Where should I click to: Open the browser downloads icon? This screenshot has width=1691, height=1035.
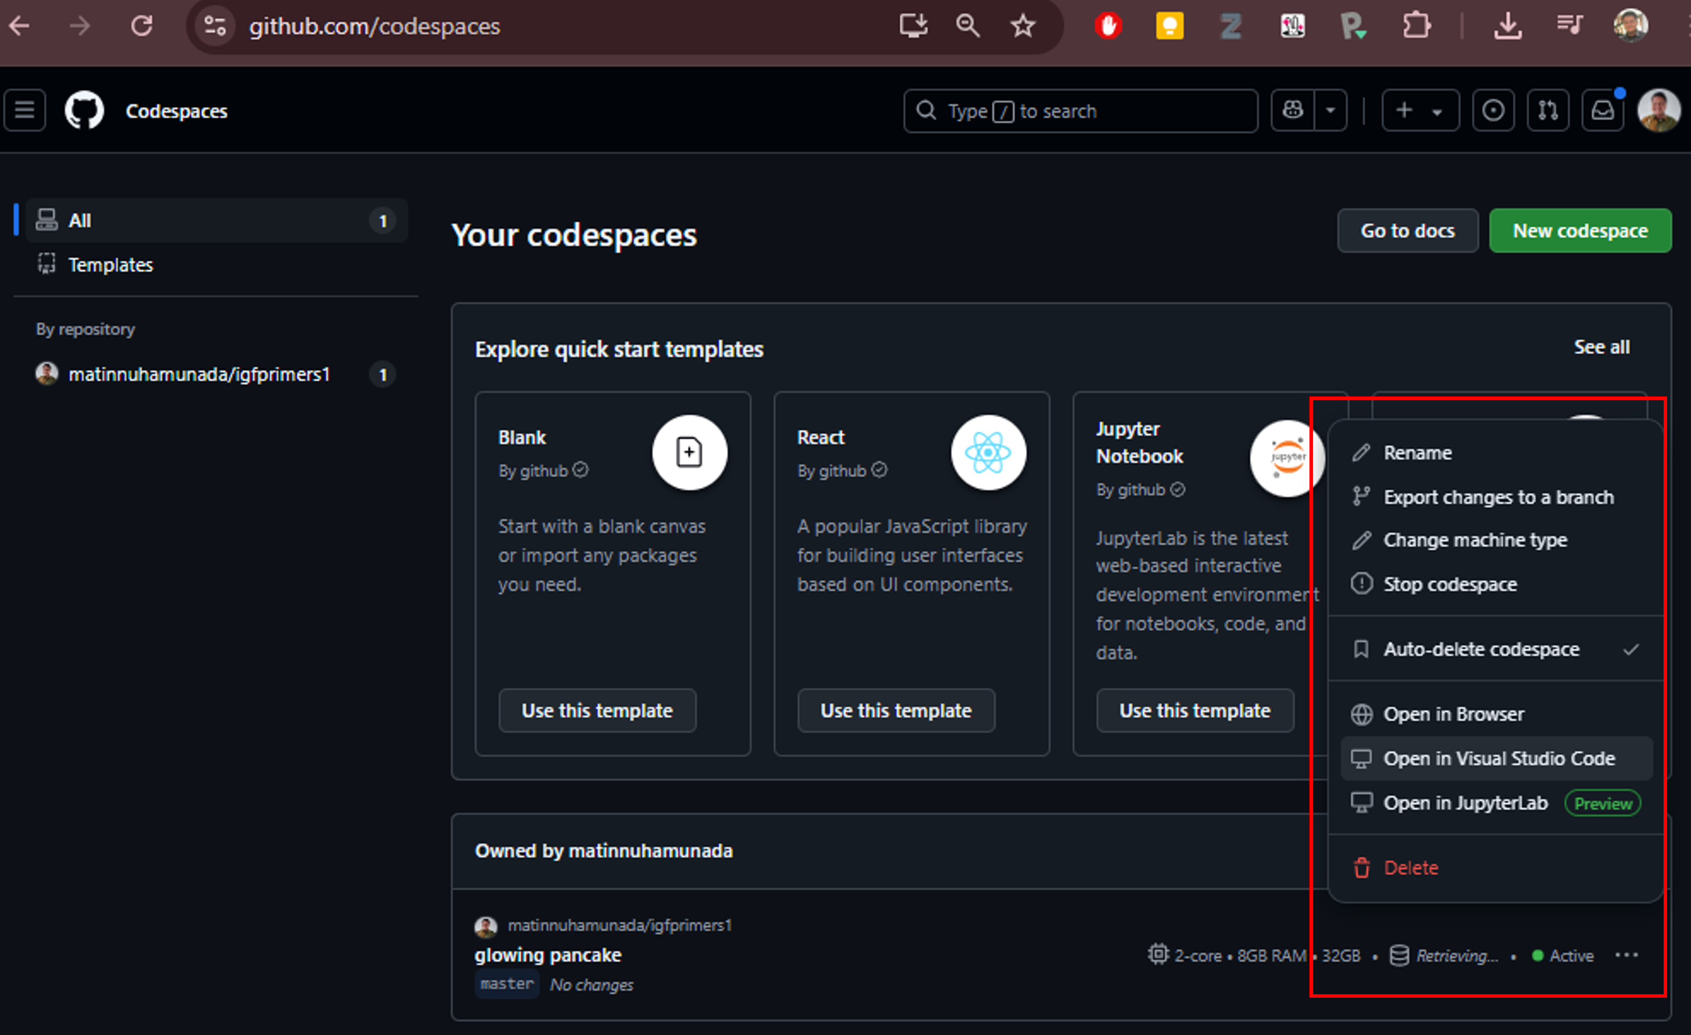click(1508, 25)
